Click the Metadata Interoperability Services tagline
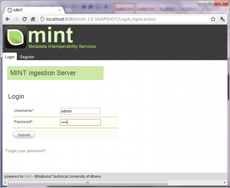The height and width of the screenshot is (188, 230). pyautogui.click(x=62, y=46)
